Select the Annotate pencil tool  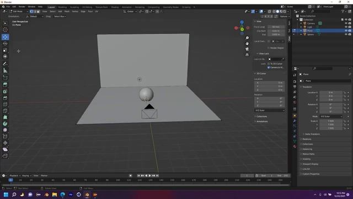coord(5,64)
